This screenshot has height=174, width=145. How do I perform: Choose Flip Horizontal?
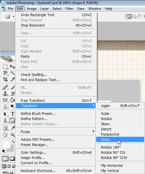[x=120, y=165]
